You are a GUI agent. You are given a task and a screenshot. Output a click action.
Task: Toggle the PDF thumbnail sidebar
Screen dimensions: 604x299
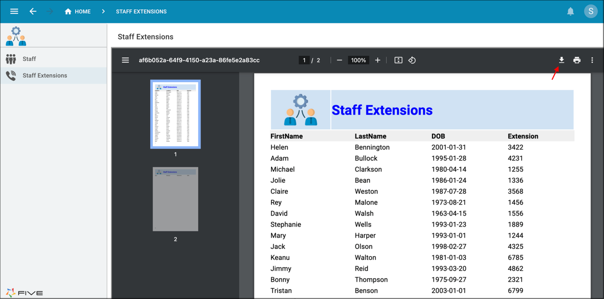point(126,60)
